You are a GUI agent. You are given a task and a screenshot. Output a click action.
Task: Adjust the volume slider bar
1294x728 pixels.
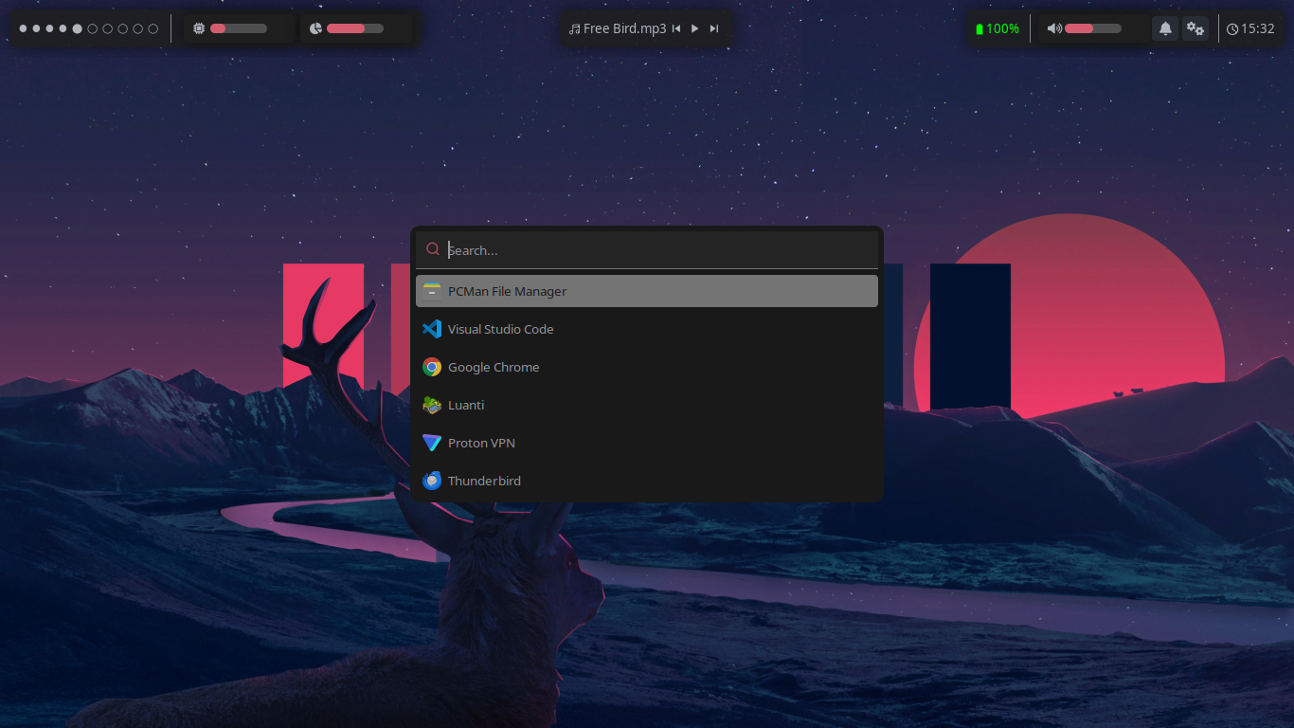[x=1092, y=28]
